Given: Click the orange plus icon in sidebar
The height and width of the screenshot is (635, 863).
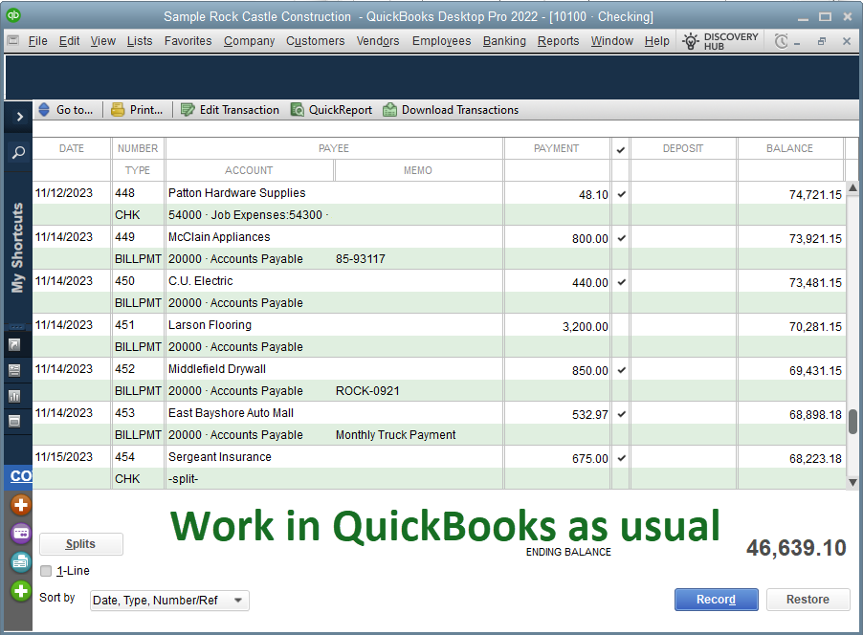Looking at the screenshot, I should 20,505.
